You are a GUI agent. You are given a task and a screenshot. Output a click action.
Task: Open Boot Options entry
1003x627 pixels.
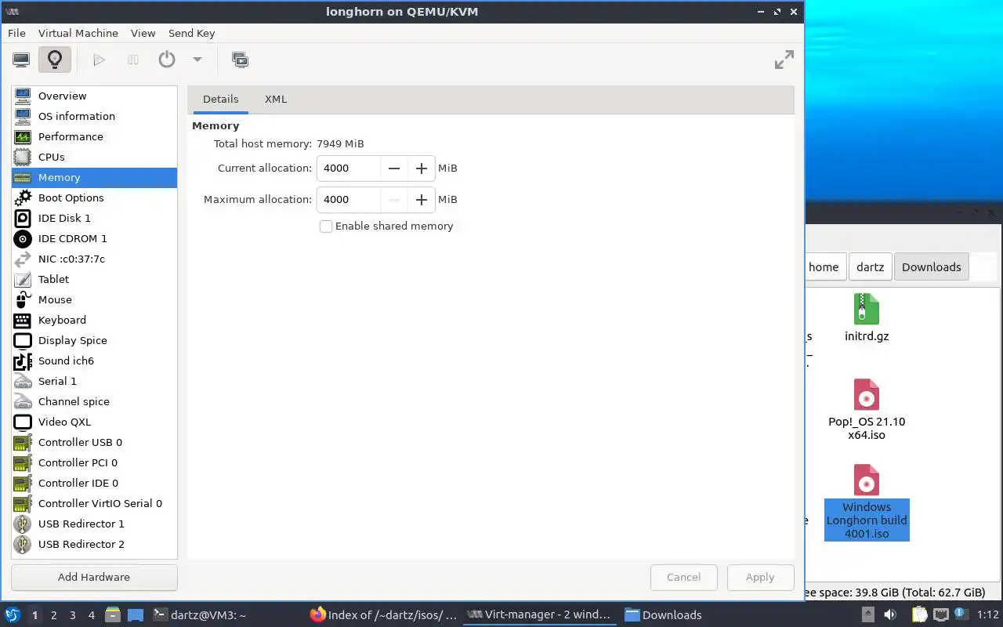94,198
